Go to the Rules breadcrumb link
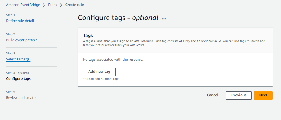The image size is (281, 120). click(52, 5)
